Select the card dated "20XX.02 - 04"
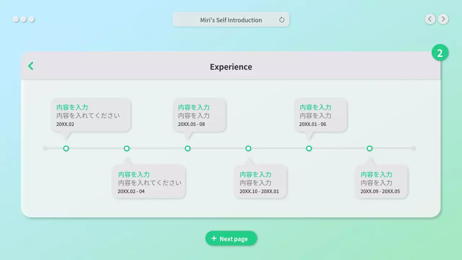 click(x=149, y=182)
